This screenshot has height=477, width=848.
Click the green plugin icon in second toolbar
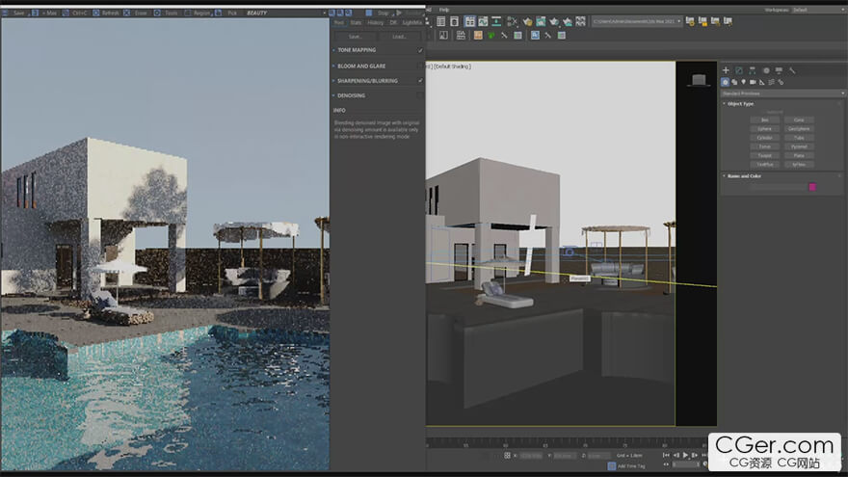[x=491, y=35]
